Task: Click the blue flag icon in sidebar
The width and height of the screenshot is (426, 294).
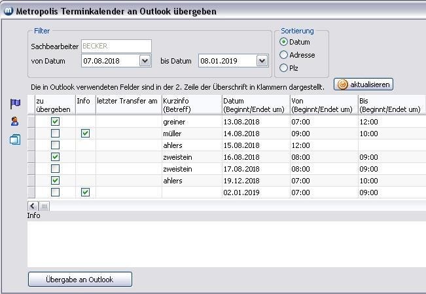Action: coord(15,104)
